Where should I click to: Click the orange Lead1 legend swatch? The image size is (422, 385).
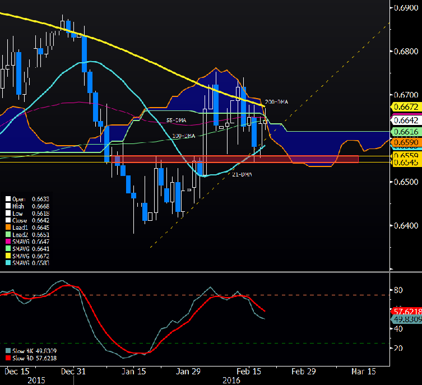tap(8, 228)
